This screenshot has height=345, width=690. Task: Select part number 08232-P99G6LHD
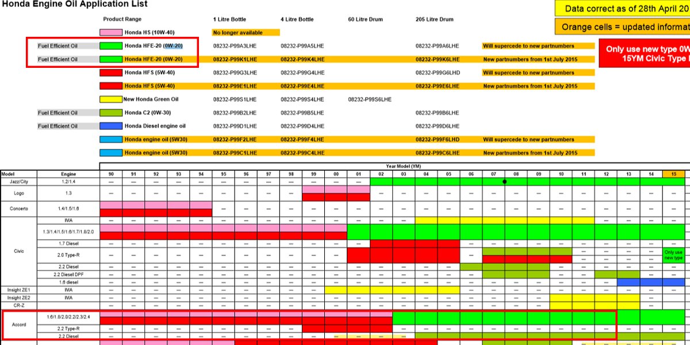[438, 73]
